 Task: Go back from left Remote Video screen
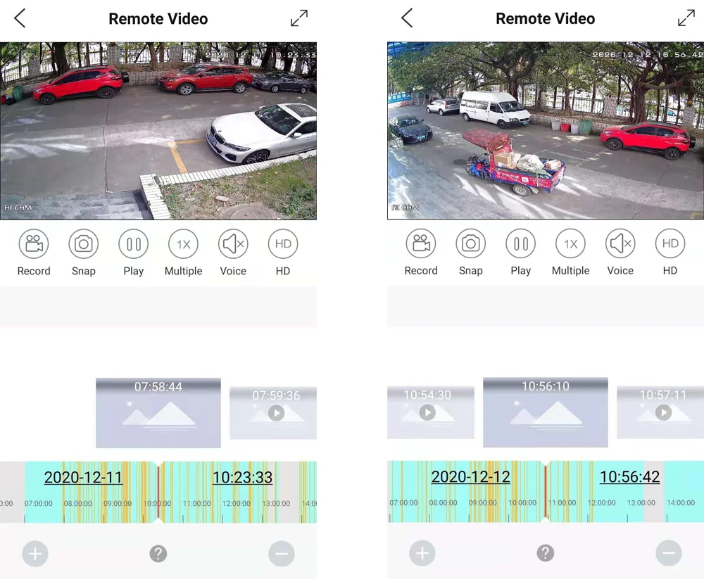20,18
